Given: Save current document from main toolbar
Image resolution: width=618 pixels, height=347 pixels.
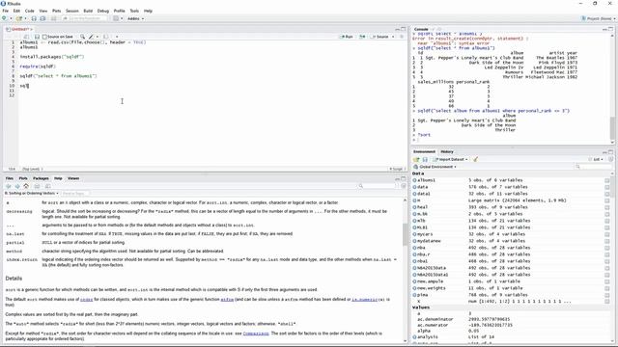Looking at the screenshot, I should [34, 18].
